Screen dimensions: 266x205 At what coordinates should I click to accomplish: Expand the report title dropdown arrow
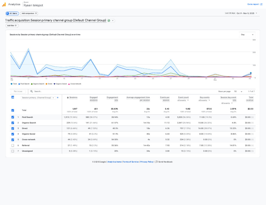pos(113,21)
